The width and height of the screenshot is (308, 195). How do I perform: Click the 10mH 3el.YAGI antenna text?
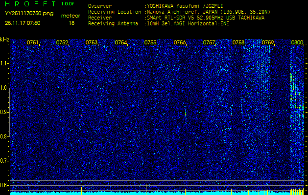coord(188,24)
